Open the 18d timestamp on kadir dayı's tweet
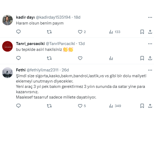 coord(77,17)
